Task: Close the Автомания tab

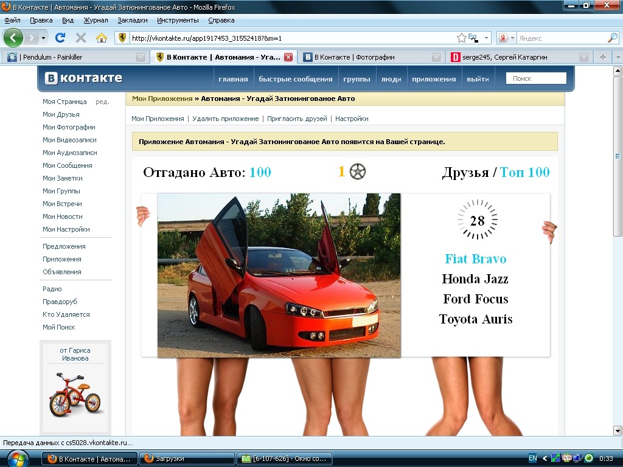Action: pyautogui.click(x=288, y=57)
